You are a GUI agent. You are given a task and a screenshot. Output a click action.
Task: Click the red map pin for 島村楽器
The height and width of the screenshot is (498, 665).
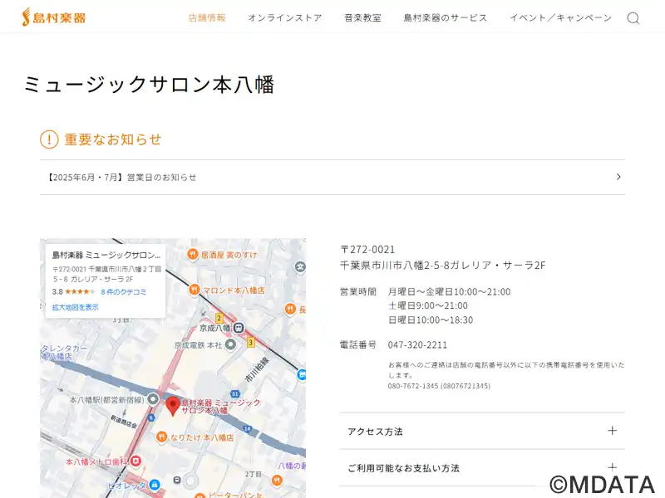click(172, 406)
